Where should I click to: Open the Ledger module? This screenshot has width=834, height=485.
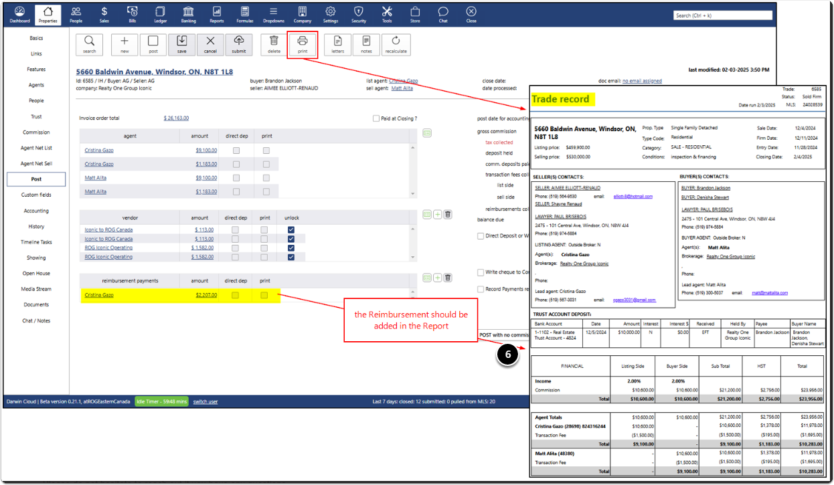161,15
